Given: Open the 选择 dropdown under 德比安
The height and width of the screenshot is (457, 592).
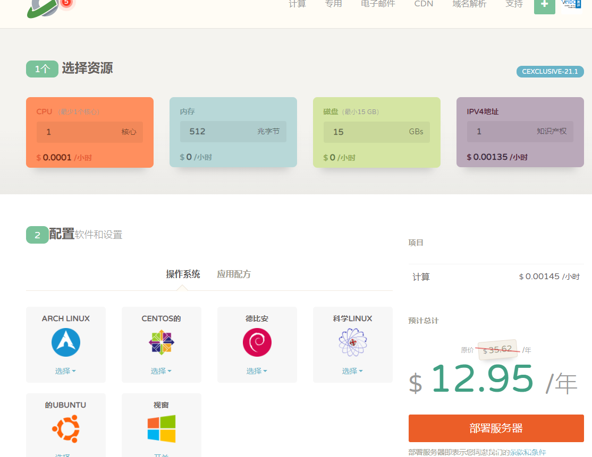Looking at the screenshot, I should (257, 370).
